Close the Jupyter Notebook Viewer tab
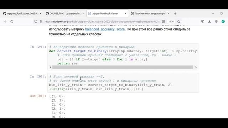The image size is (228, 128). coord(125,14)
